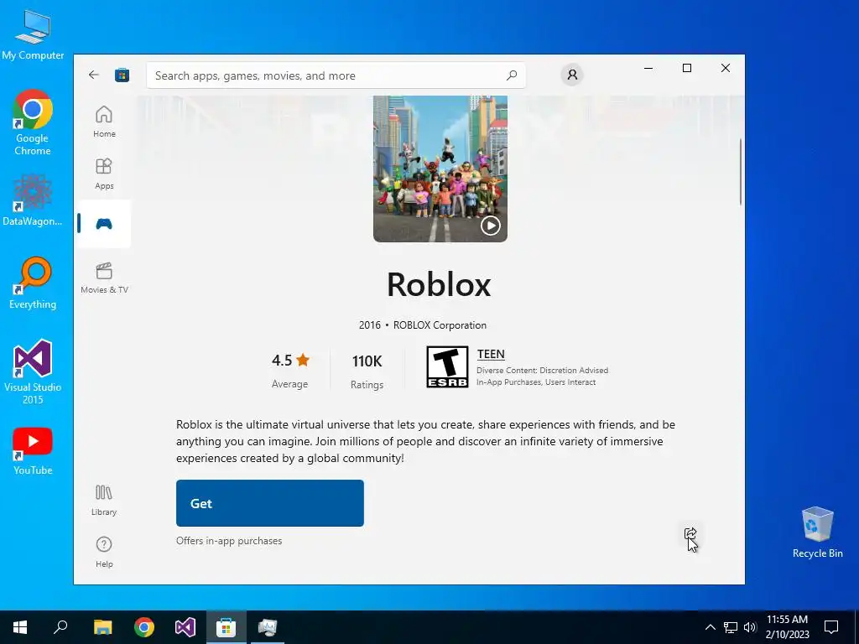859x644 pixels.
Task: Select the YouTube desktop shortcut
Action: click(33, 451)
